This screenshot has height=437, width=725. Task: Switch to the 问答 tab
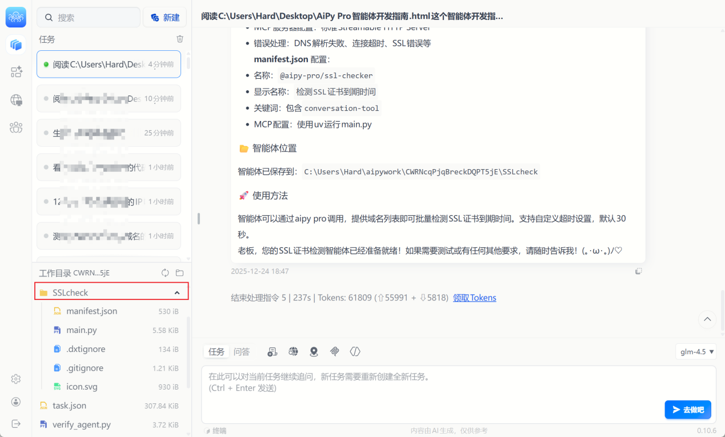pyautogui.click(x=242, y=352)
